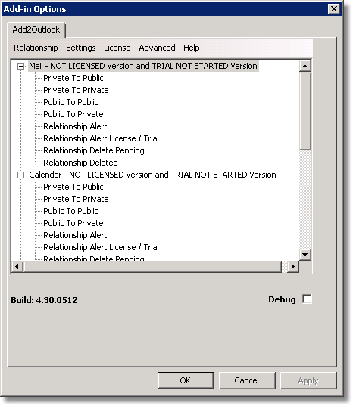Open the Advanced menu

[157, 48]
